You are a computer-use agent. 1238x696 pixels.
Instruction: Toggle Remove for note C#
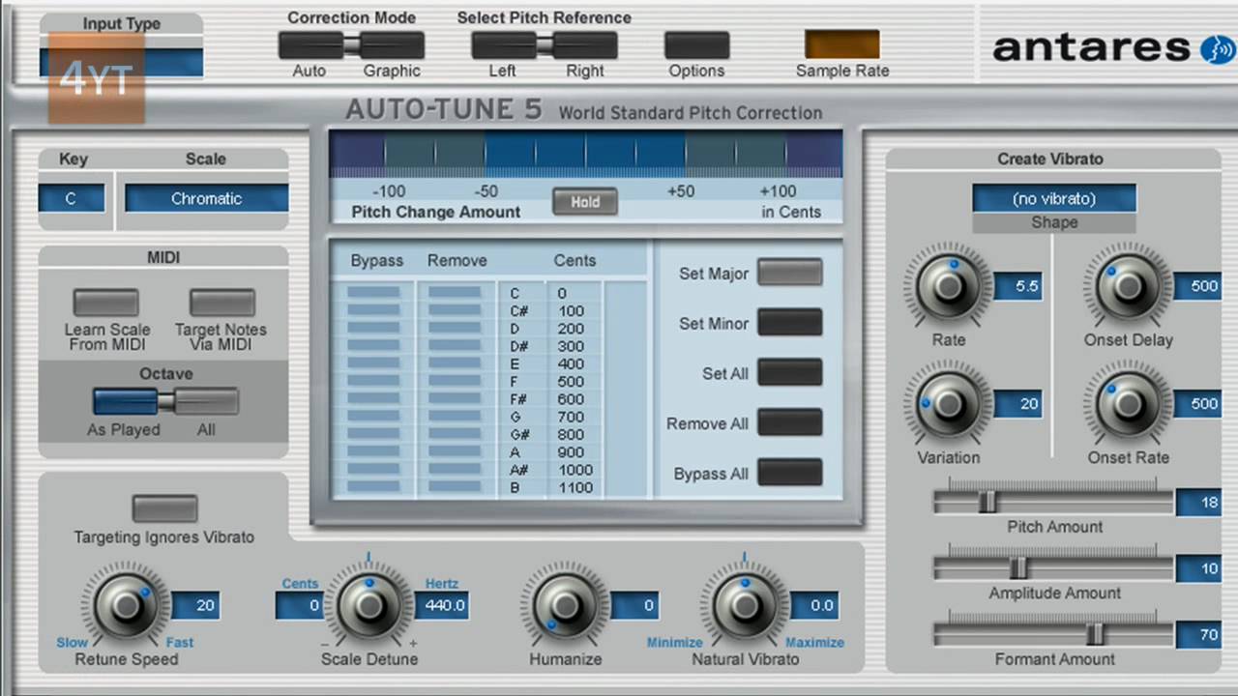[x=455, y=311]
